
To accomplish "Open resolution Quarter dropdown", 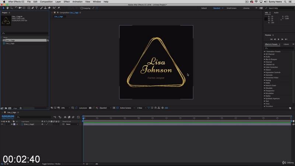I will tap(105, 108).
